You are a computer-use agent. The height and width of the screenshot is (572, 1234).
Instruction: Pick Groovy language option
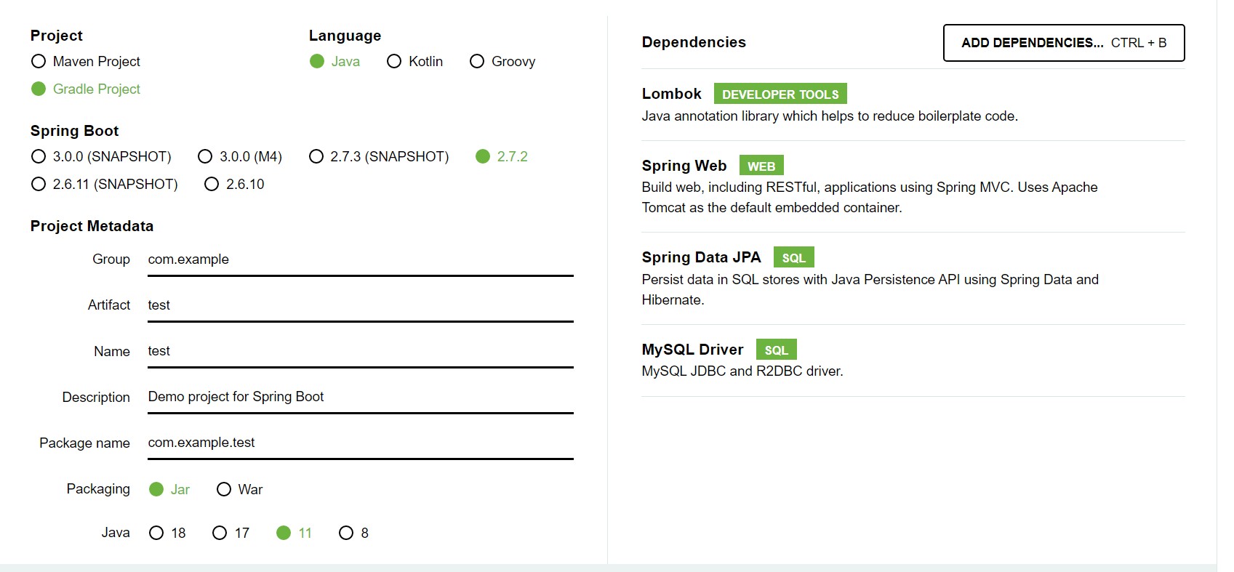click(x=477, y=62)
